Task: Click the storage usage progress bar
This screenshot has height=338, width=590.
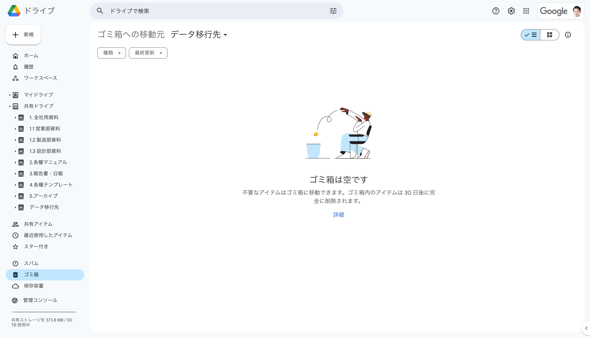Action: coord(44,312)
